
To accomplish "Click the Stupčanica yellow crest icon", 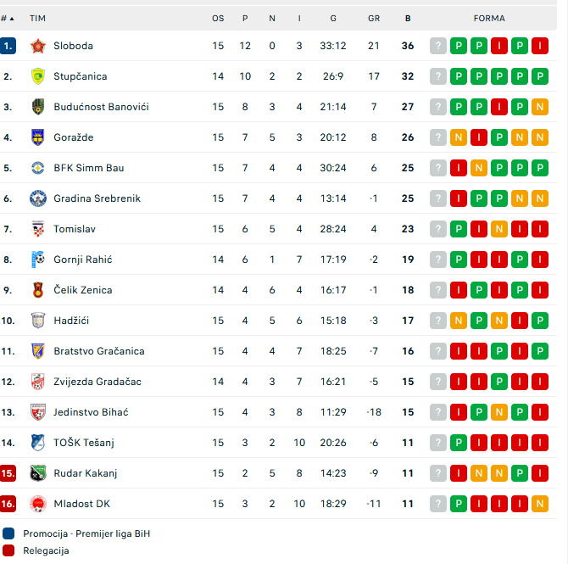I will (x=38, y=76).
